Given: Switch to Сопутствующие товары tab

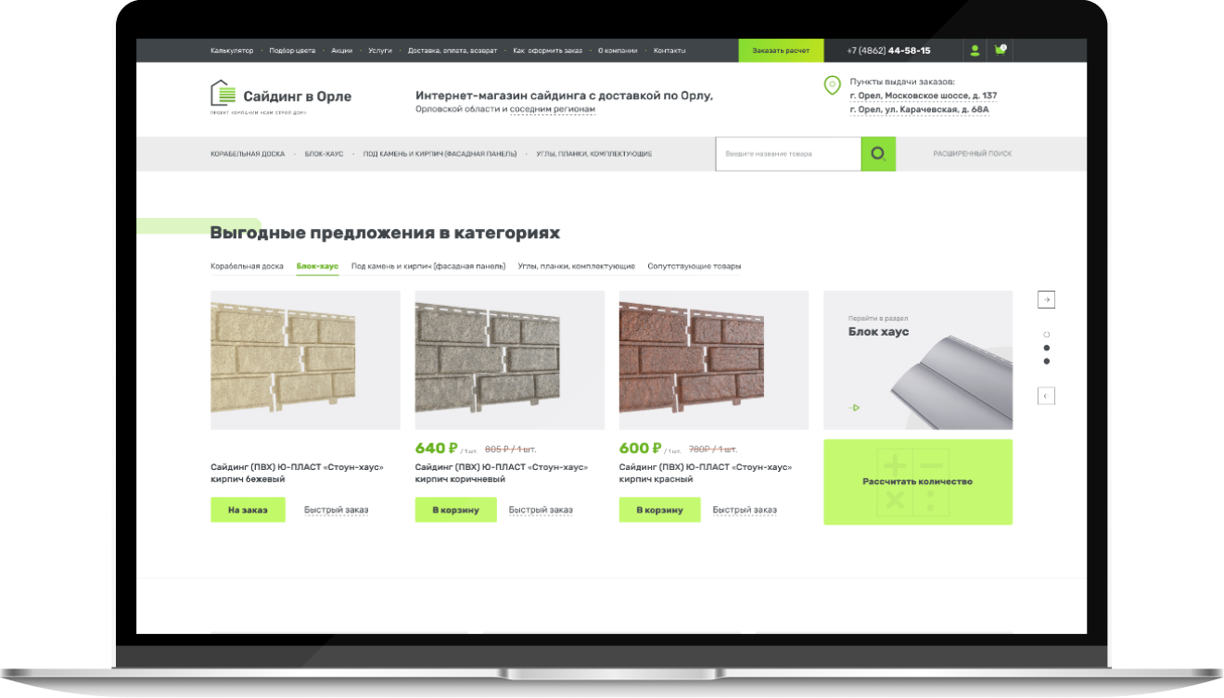Looking at the screenshot, I should pos(695,266).
